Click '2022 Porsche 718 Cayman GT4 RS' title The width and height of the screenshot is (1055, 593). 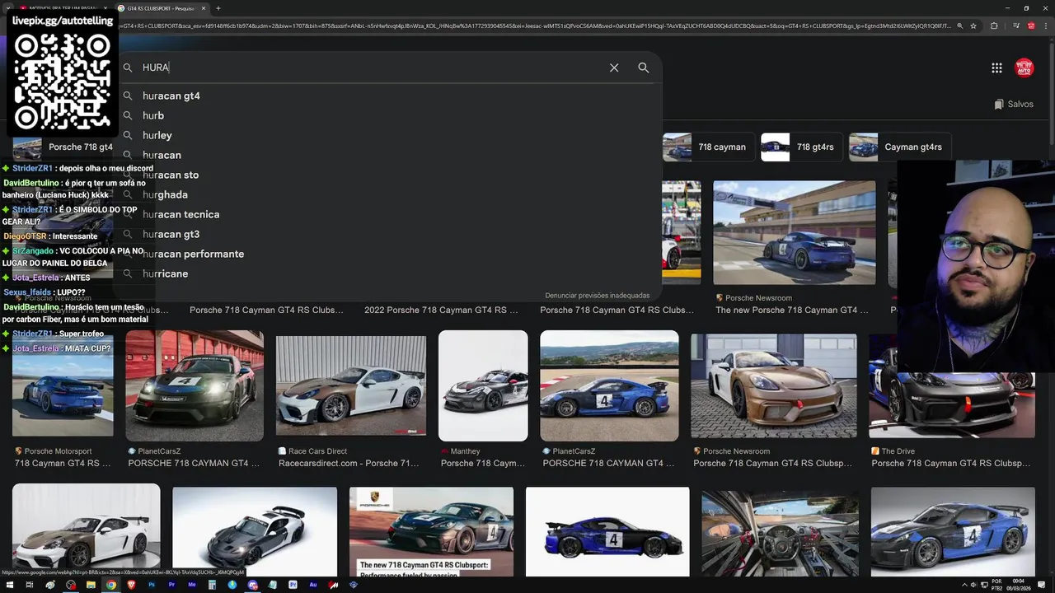point(441,311)
